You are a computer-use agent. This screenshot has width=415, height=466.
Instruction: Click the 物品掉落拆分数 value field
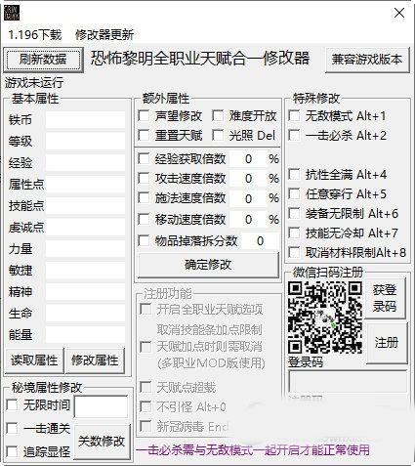[260, 241]
